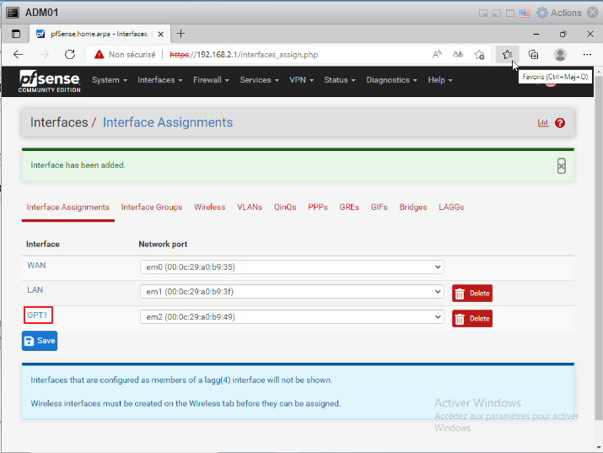Dismiss the 'Interface has been added' alert
The height and width of the screenshot is (453, 603).
[562, 166]
